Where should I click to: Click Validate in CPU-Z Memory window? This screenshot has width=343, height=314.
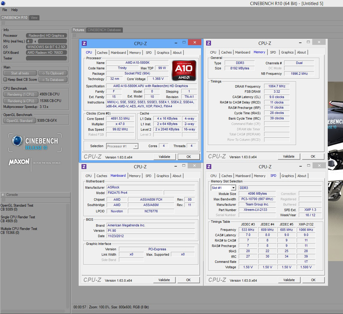pos(289,156)
